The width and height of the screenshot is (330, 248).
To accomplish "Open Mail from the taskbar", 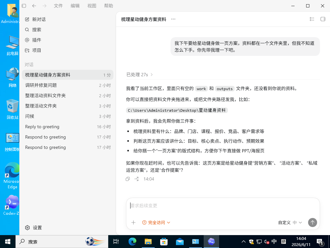I will coord(180,242).
